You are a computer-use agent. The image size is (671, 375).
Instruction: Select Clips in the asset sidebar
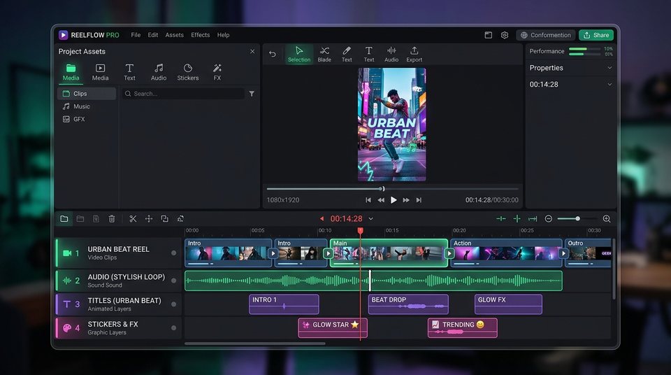(x=87, y=94)
